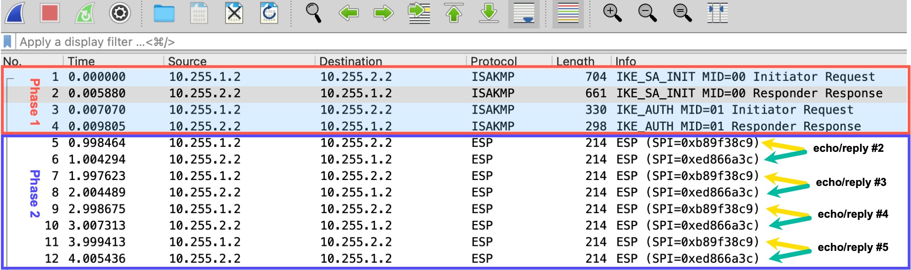Zoom in on packet text

tap(612, 13)
